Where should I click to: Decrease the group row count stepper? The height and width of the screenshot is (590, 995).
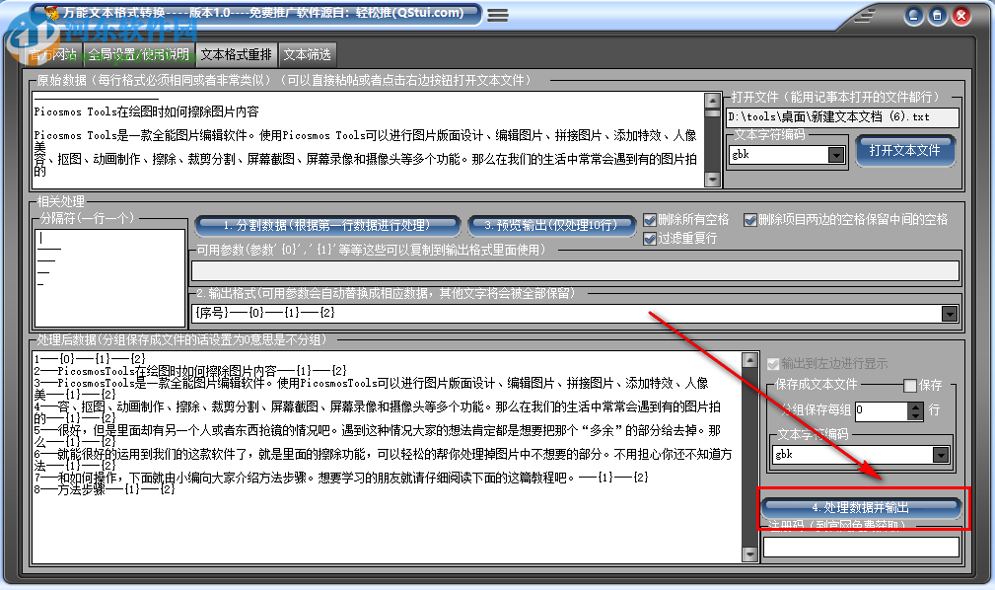coord(915,416)
